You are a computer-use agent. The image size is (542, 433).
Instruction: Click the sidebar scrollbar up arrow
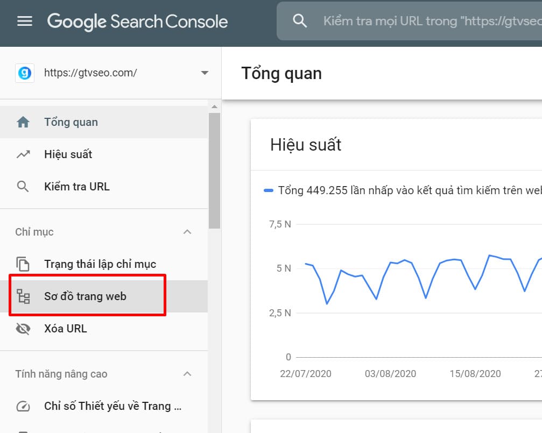(x=214, y=106)
